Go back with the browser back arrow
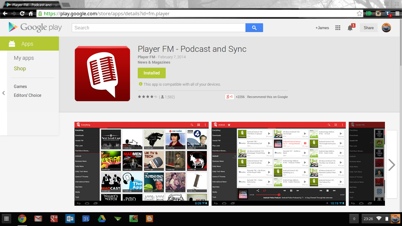 (x=5, y=14)
